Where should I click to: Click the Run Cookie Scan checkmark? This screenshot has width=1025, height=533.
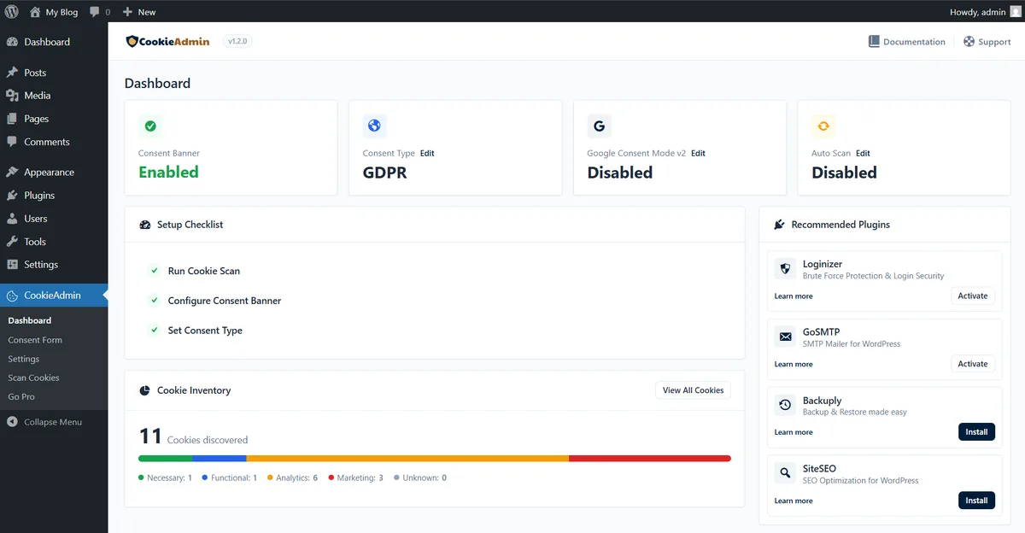pyautogui.click(x=154, y=271)
